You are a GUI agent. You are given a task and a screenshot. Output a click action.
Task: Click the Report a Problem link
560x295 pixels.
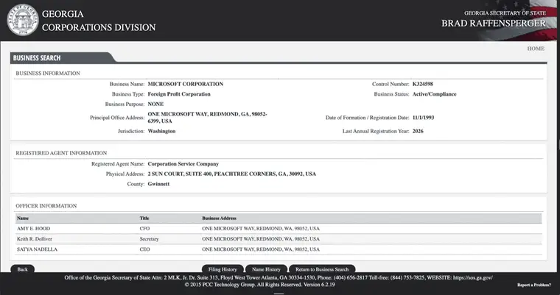(x=534, y=285)
